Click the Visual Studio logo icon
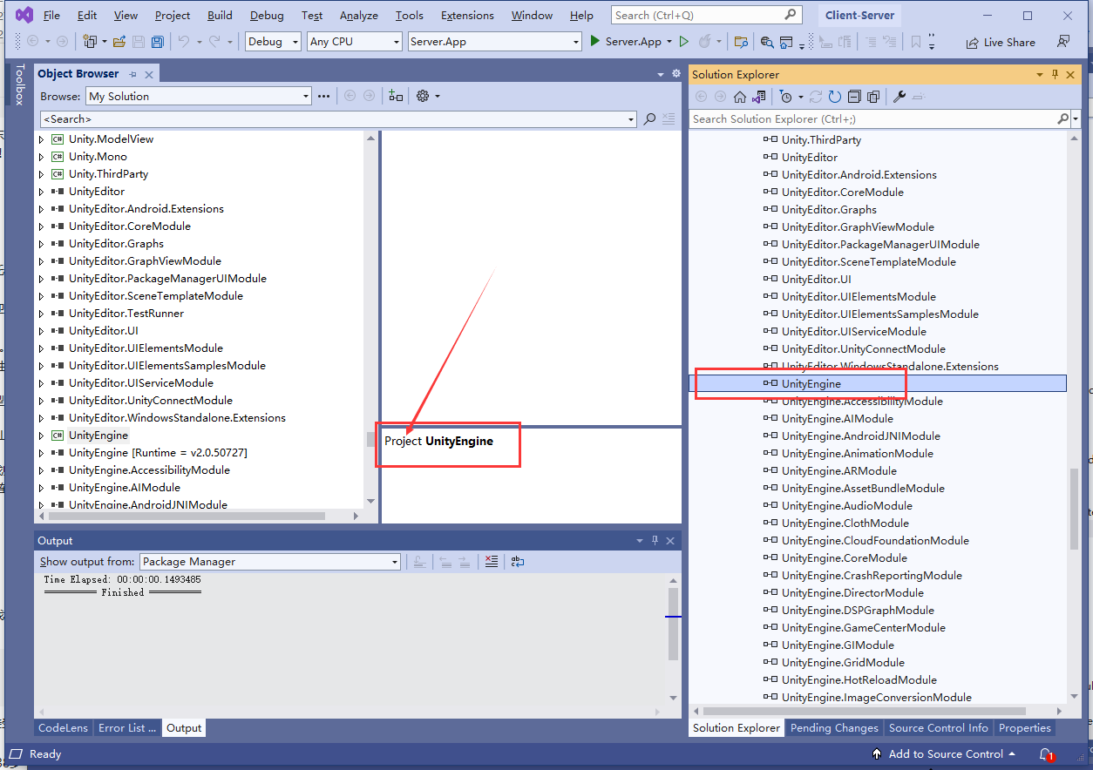1093x770 pixels. coord(24,15)
